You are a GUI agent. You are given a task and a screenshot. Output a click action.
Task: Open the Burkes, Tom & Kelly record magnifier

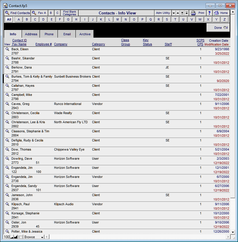click(7, 76)
